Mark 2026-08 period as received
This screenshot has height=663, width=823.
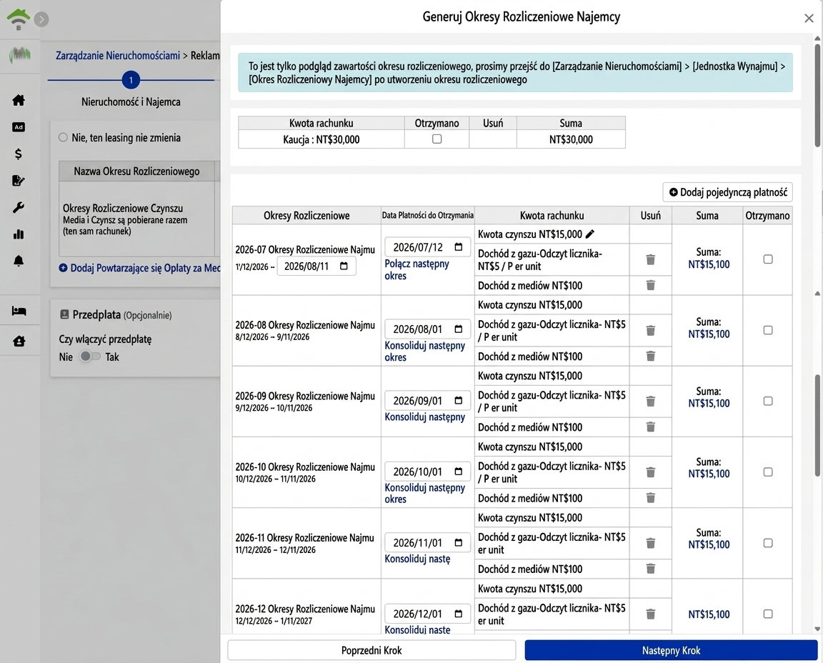coord(768,330)
